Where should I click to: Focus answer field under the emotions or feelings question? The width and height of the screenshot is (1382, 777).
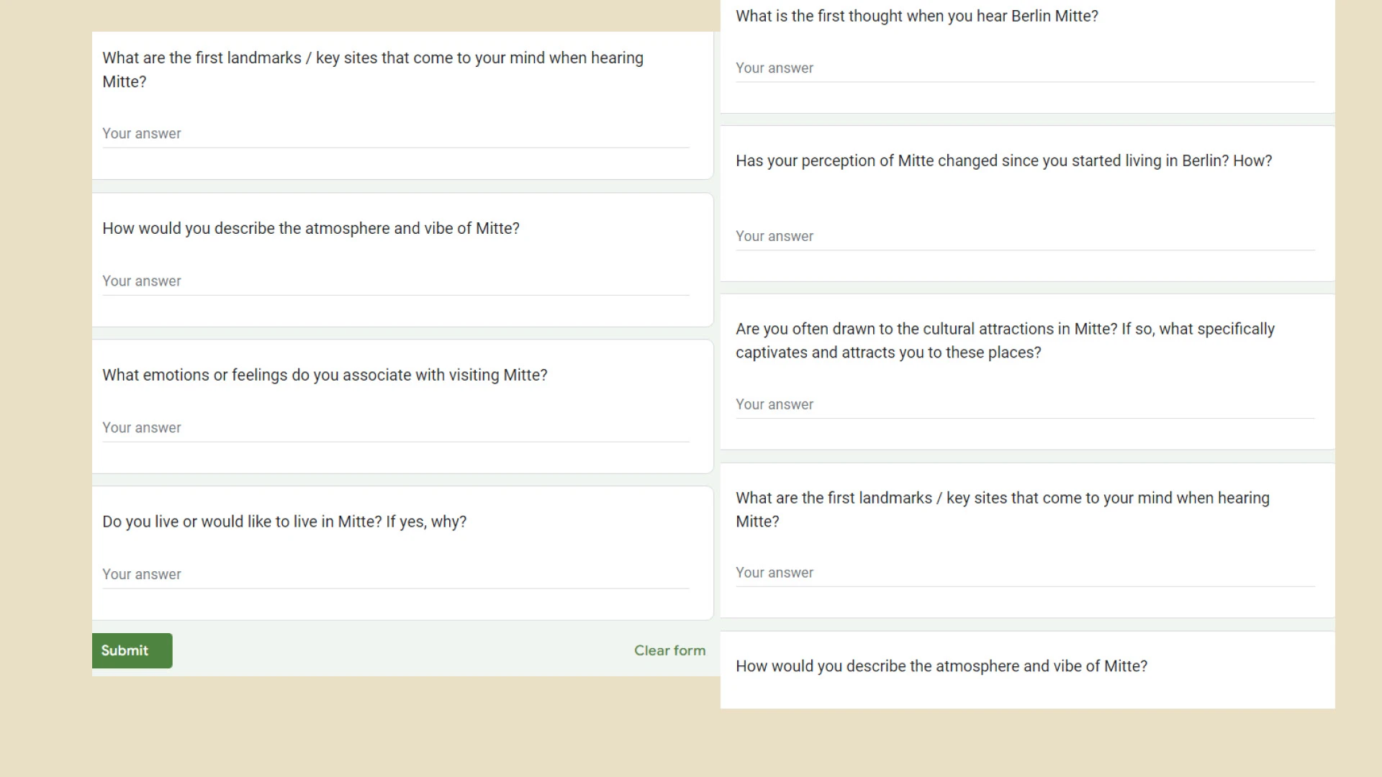pos(395,428)
